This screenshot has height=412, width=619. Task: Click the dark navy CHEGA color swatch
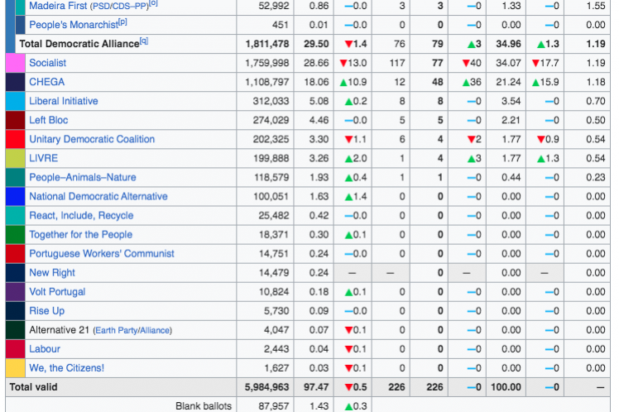[x=15, y=82]
